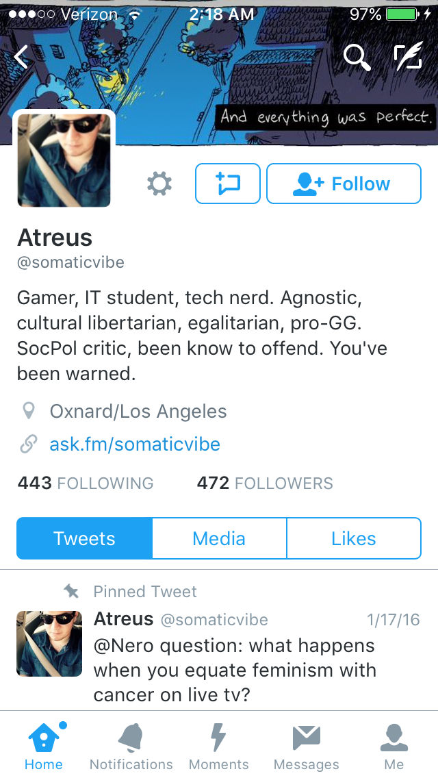View the 443 Following list
The height and width of the screenshot is (778, 438).
[x=86, y=483]
